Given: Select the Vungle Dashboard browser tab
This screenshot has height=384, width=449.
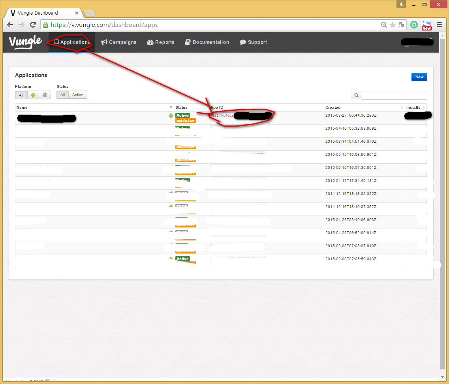Looking at the screenshot, I should pyautogui.click(x=43, y=13).
